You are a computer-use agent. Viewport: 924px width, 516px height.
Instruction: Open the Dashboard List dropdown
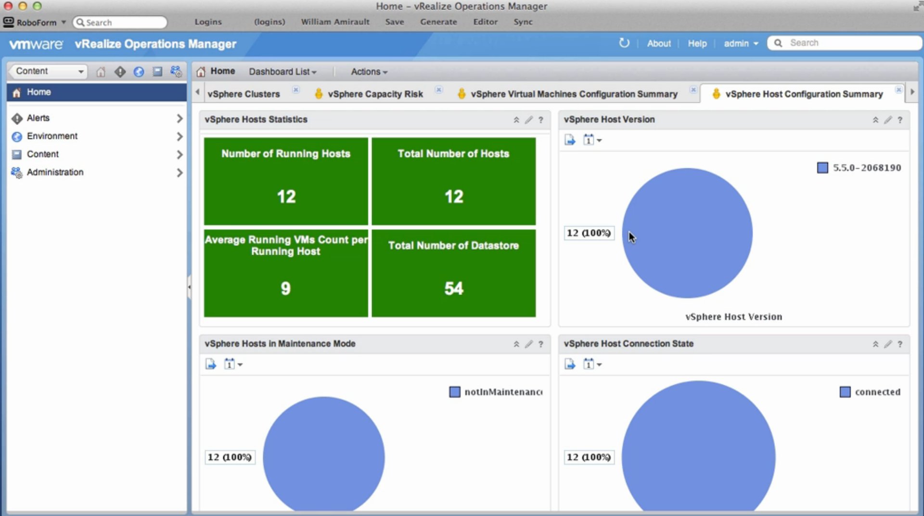tap(283, 72)
